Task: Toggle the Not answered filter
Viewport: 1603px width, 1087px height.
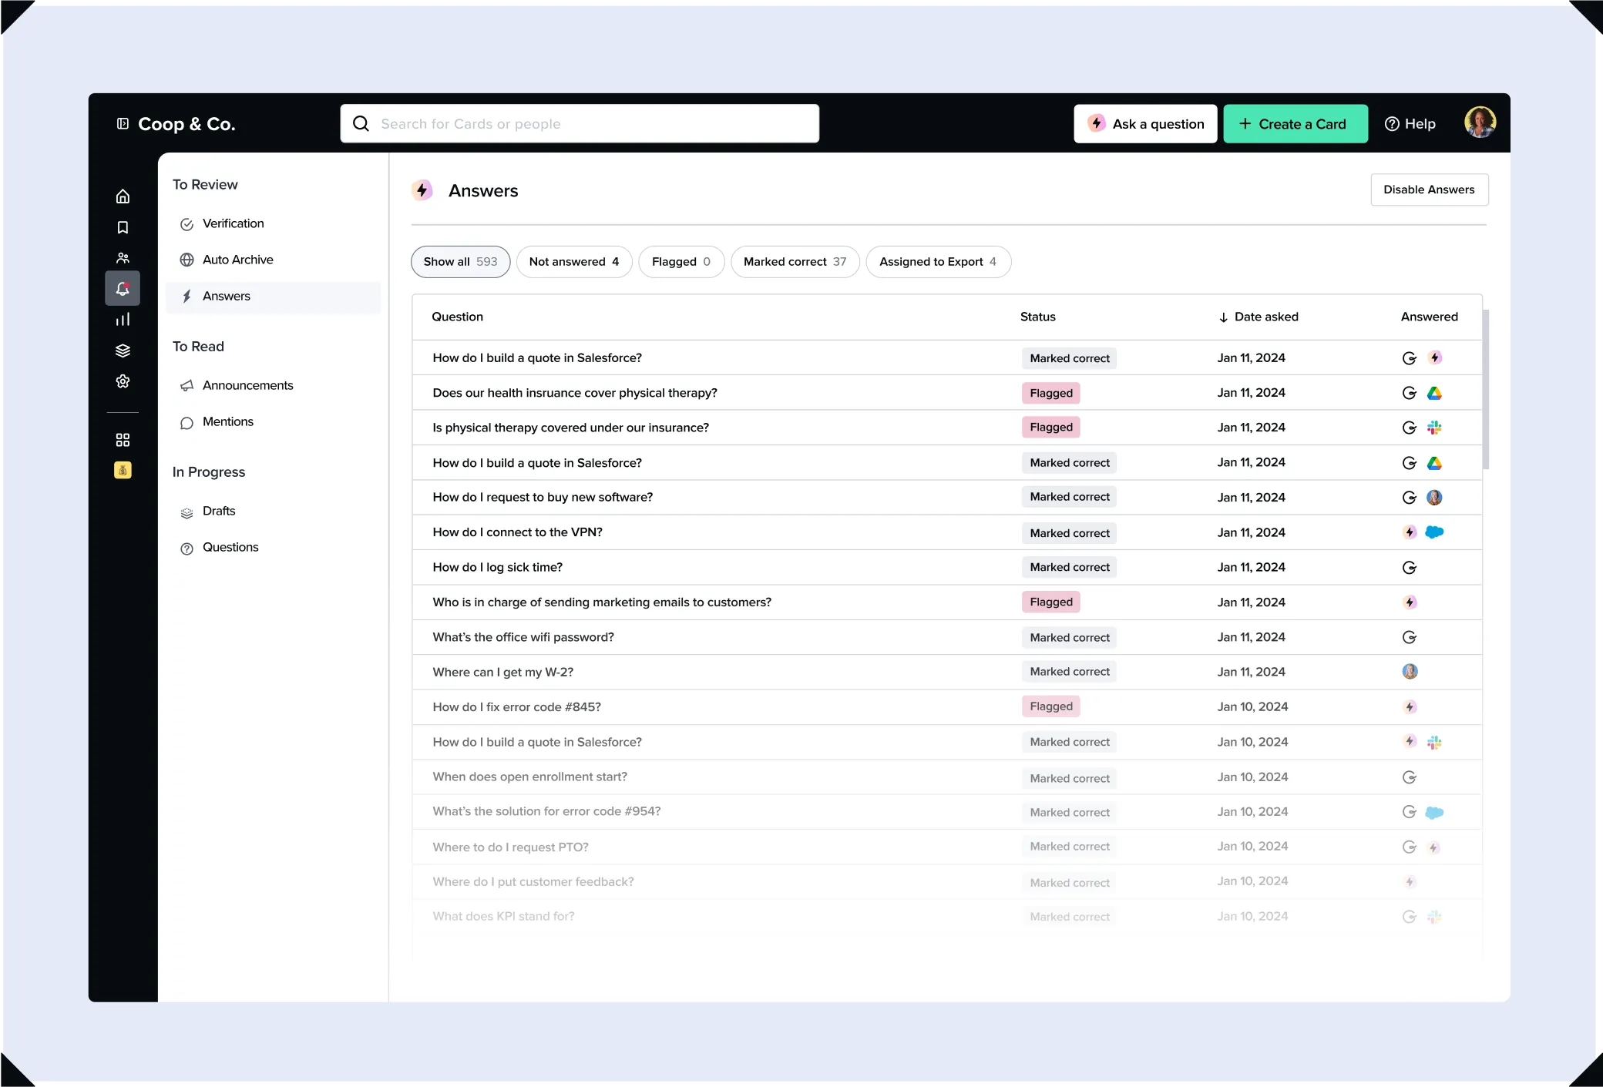Action: tap(573, 262)
